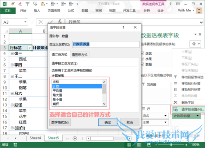Click the 确定 button
Image resolution: width=205 pixels, height=148 pixels.
(108, 122)
